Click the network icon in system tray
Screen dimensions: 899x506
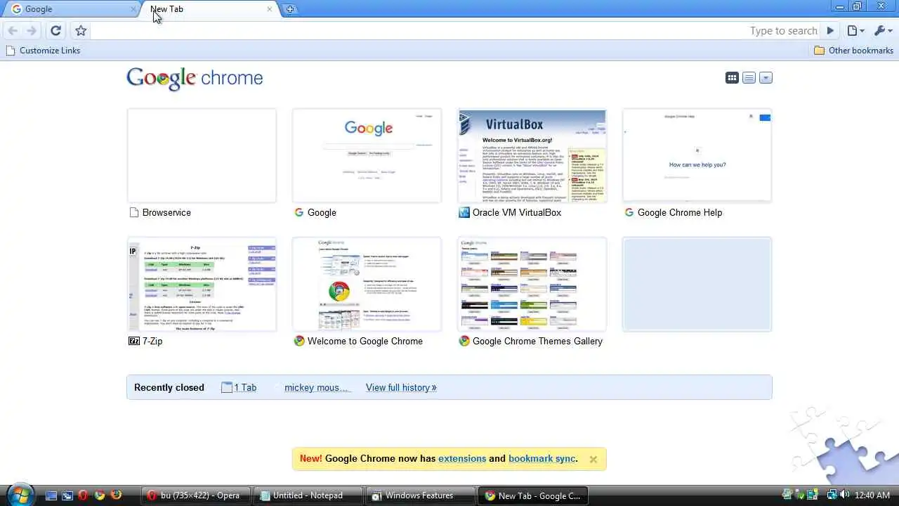pyautogui.click(x=832, y=495)
